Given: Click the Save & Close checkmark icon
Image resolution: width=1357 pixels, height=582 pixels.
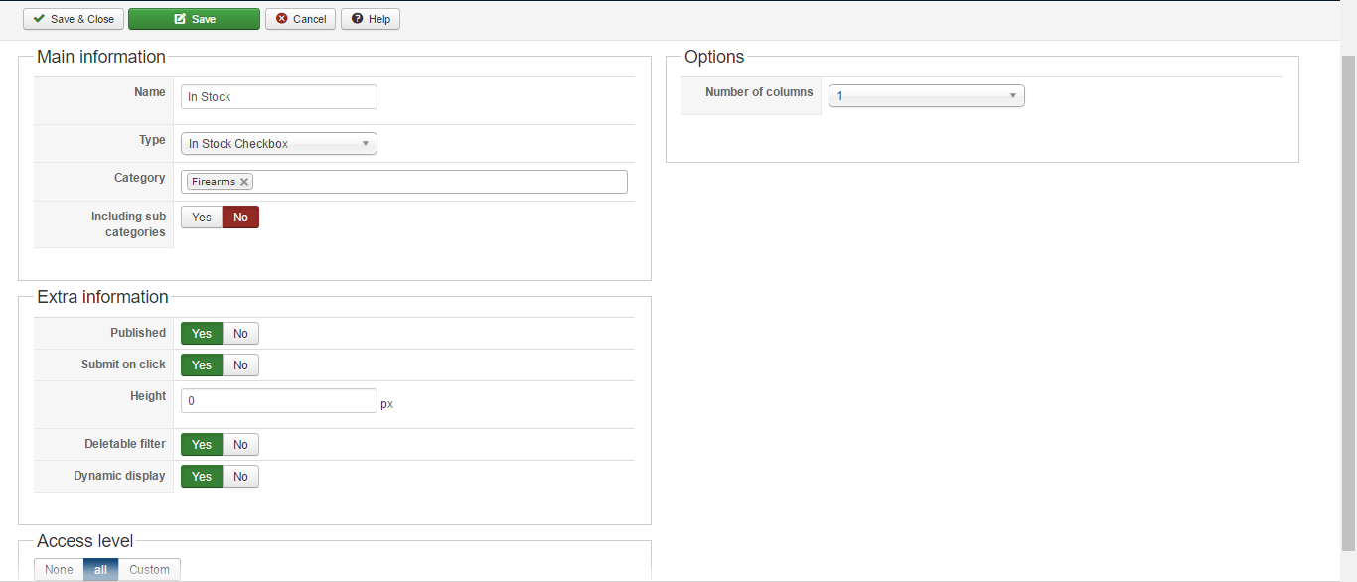Looking at the screenshot, I should click(39, 19).
